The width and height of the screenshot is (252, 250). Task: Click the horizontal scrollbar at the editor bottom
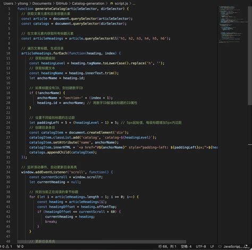pos(102,241)
